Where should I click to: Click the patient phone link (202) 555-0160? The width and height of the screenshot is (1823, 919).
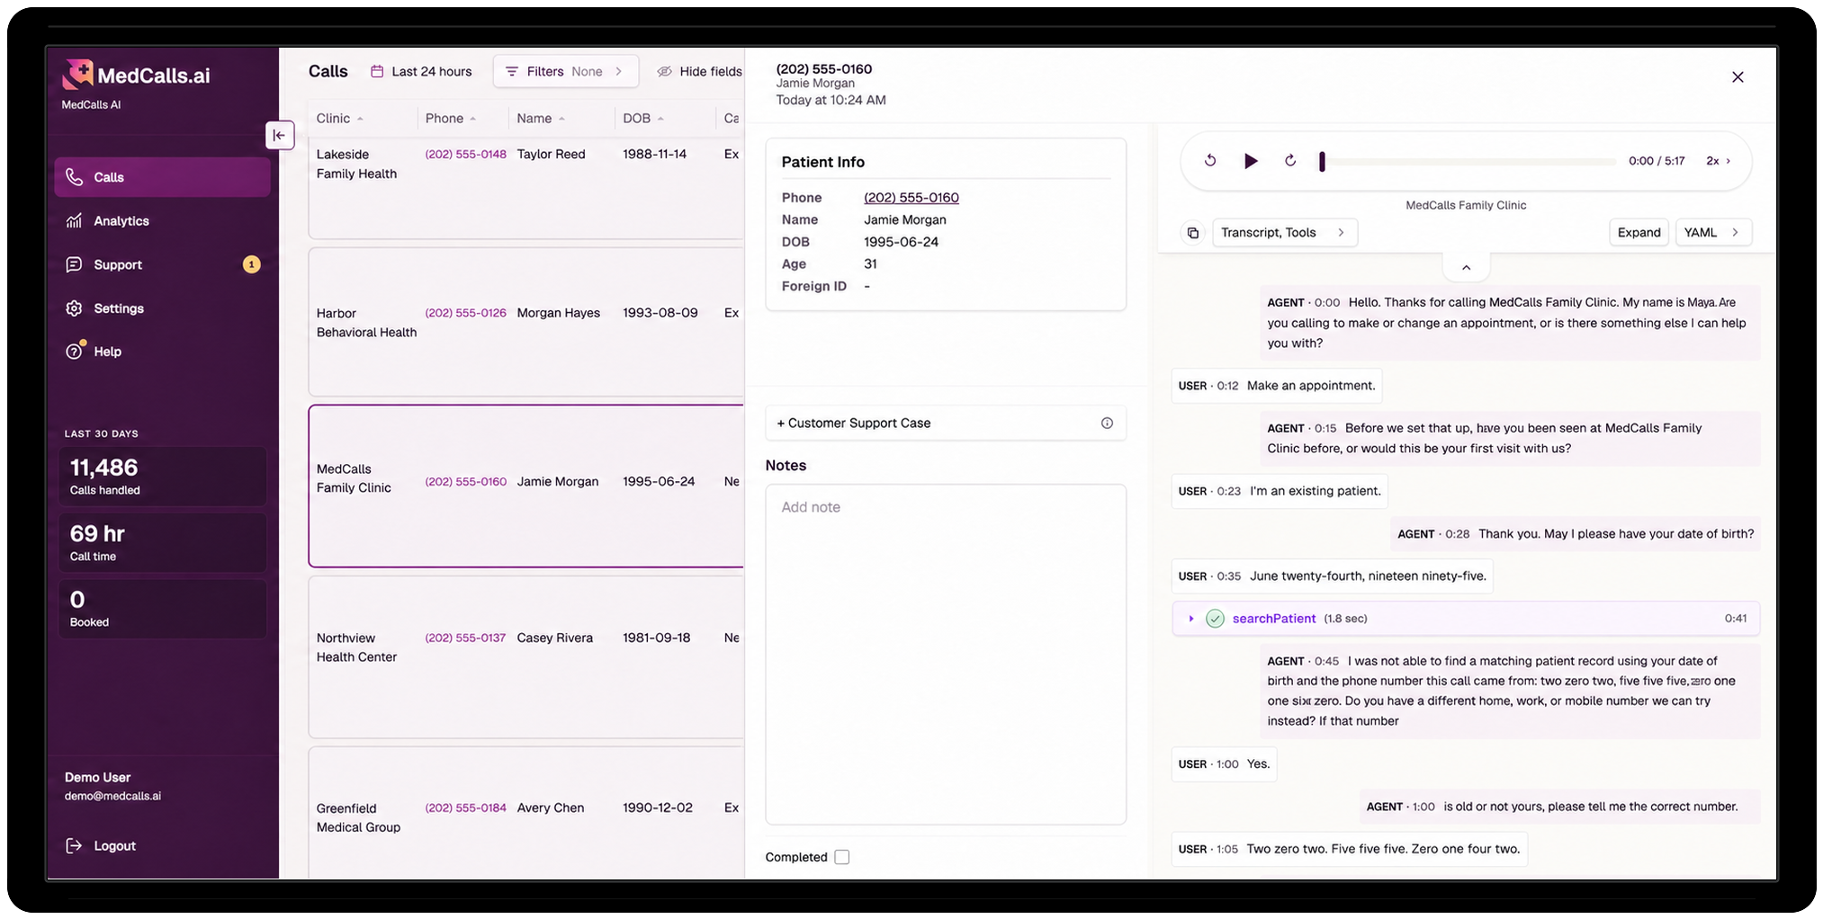click(x=911, y=198)
